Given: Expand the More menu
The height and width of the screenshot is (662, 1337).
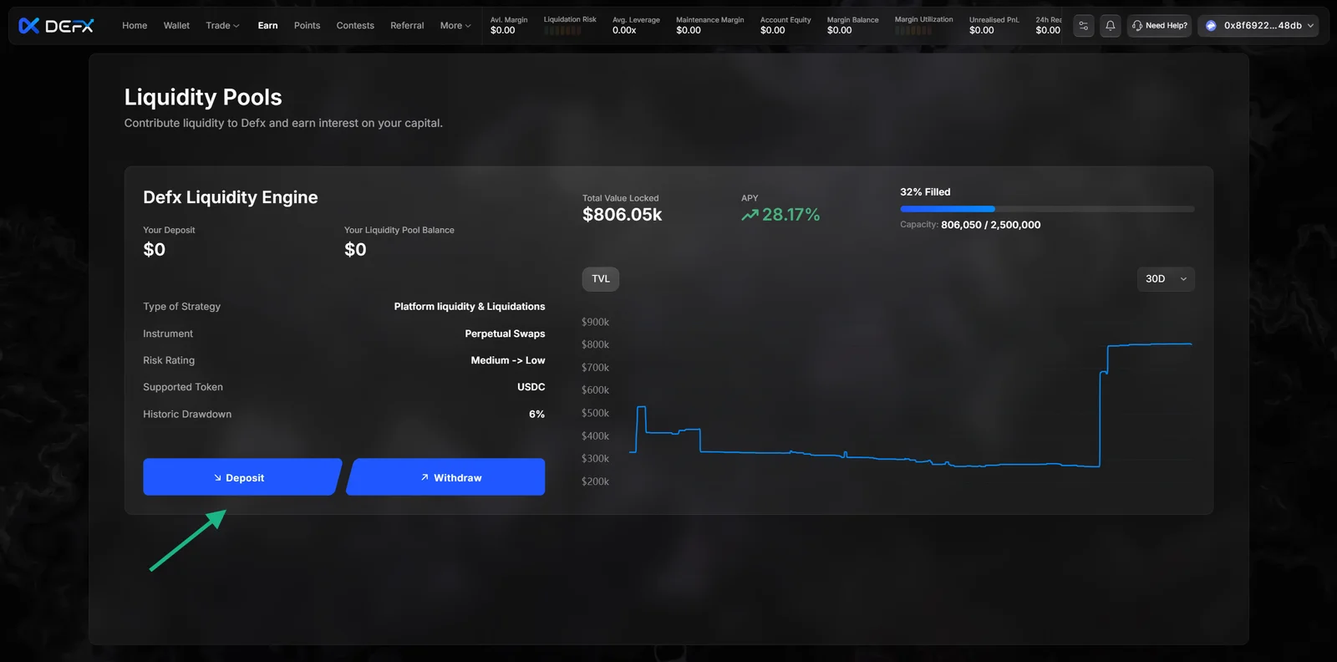Looking at the screenshot, I should coord(455,26).
